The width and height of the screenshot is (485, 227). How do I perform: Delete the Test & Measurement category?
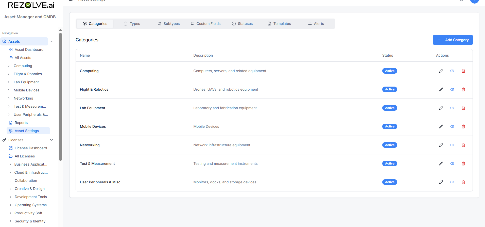(x=463, y=164)
